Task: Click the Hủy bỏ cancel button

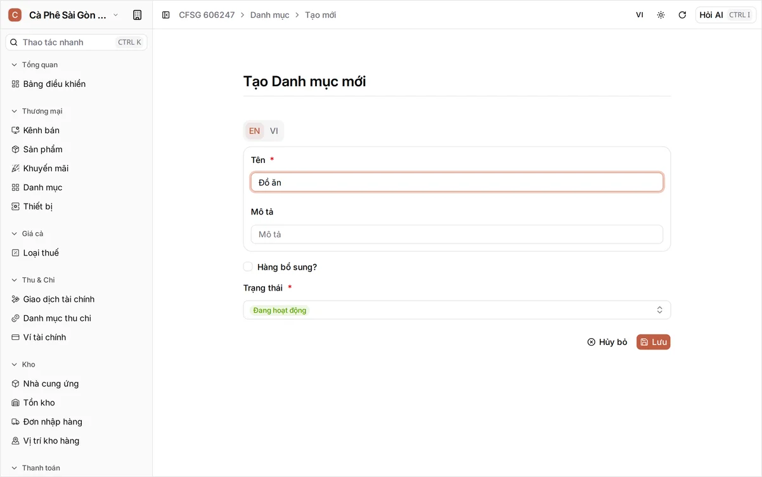Action: tap(607, 342)
